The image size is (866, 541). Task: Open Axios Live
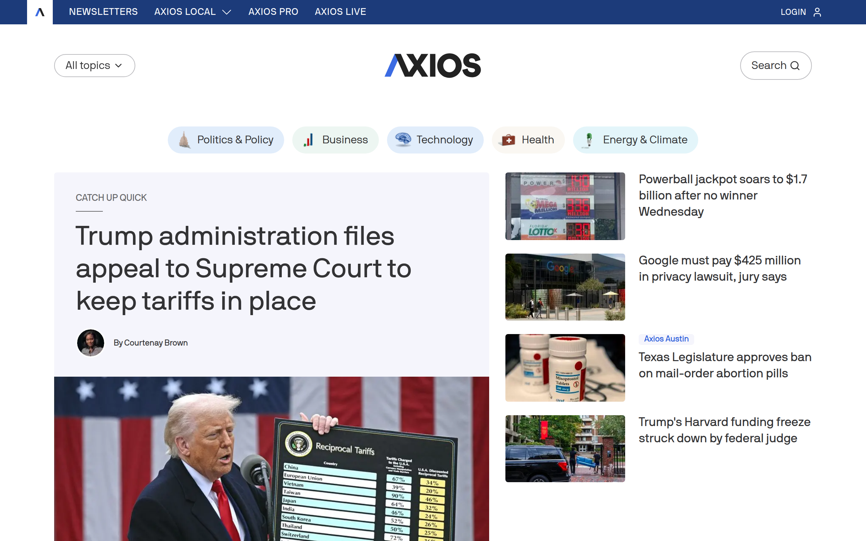(x=340, y=12)
